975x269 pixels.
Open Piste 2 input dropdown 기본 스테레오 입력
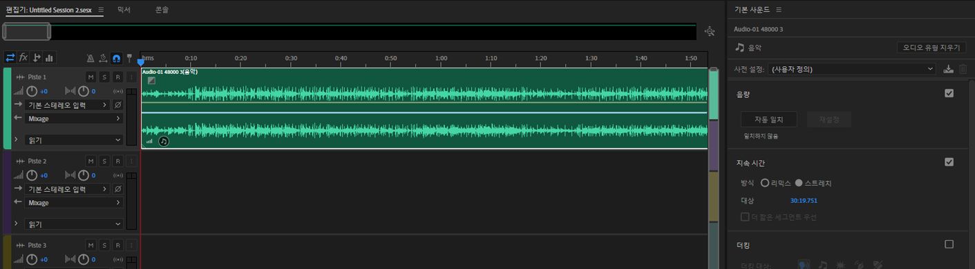(67, 189)
